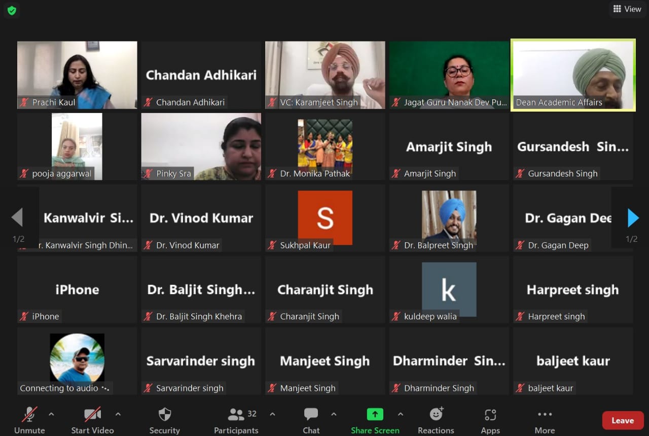
Task: Select VC: Karamjeet Singh video tile
Action: point(325,75)
